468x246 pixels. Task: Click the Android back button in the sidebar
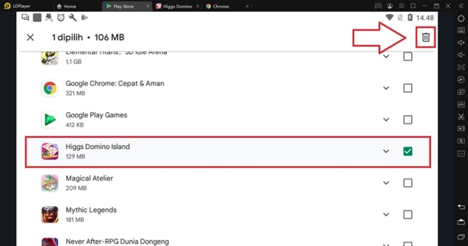point(461,206)
